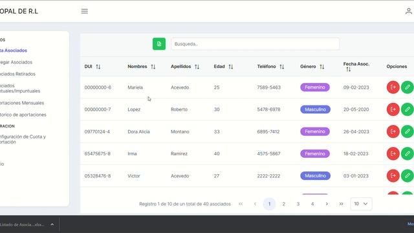The width and height of the screenshot is (414, 233).
Task: Click Masculino badge in Victor row
Action: [x=315, y=175]
